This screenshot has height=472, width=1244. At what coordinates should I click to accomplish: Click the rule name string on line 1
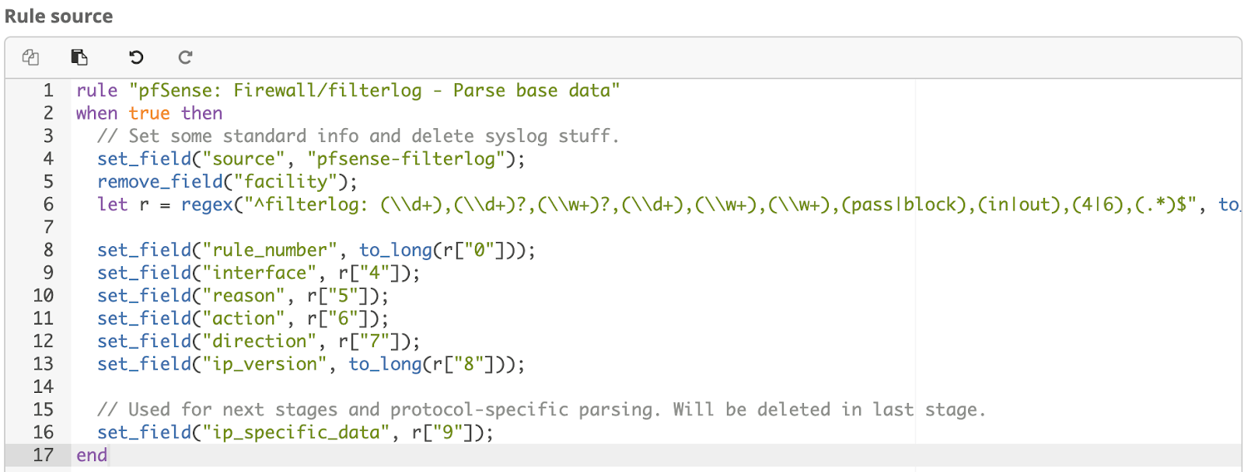[x=374, y=91]
